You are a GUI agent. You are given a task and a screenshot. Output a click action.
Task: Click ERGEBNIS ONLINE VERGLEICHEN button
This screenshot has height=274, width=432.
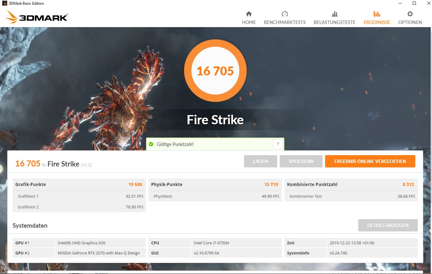(x=370, y=161)
